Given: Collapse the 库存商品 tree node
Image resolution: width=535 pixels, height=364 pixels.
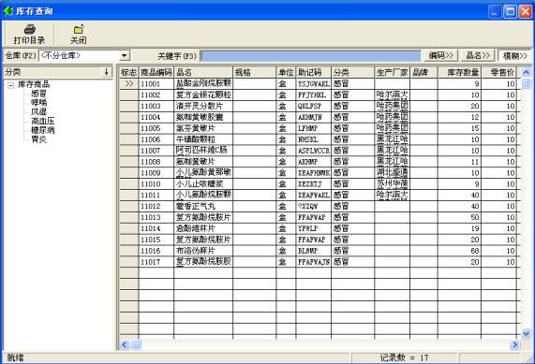Looking at the screenshot, I should click(x=10, y=84).
